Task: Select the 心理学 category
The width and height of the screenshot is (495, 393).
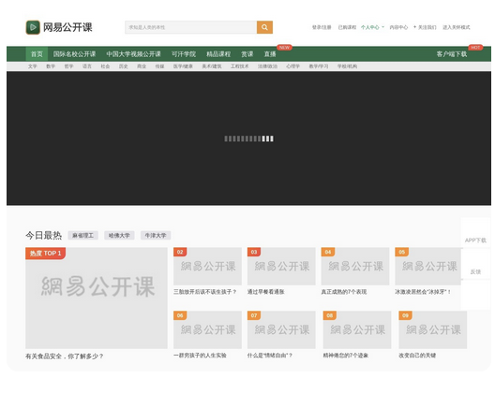Action: [292, 66]
